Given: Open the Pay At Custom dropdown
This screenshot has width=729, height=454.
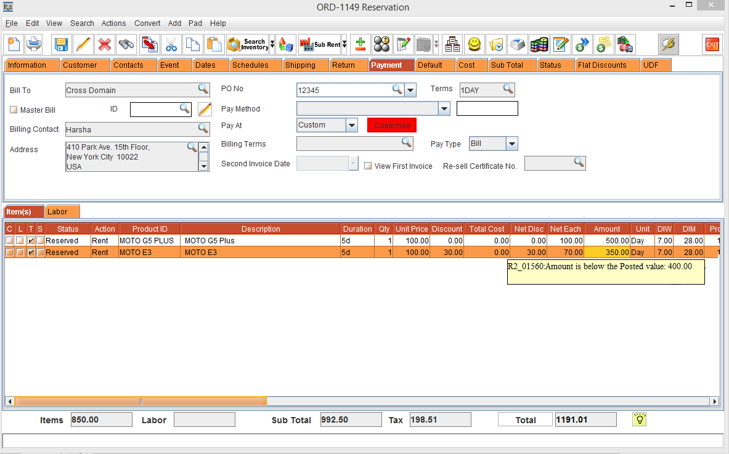Looking at the screenshot, I should pos(351,125).
